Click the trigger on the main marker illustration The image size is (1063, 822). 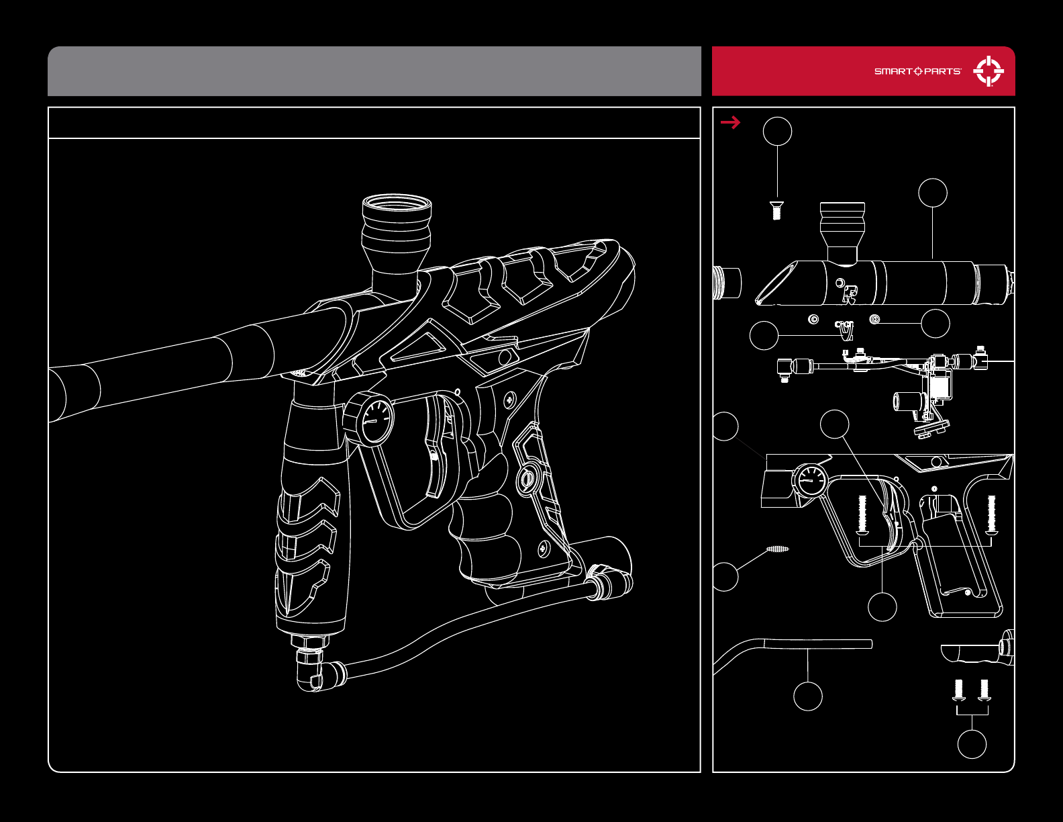point(437,447)
